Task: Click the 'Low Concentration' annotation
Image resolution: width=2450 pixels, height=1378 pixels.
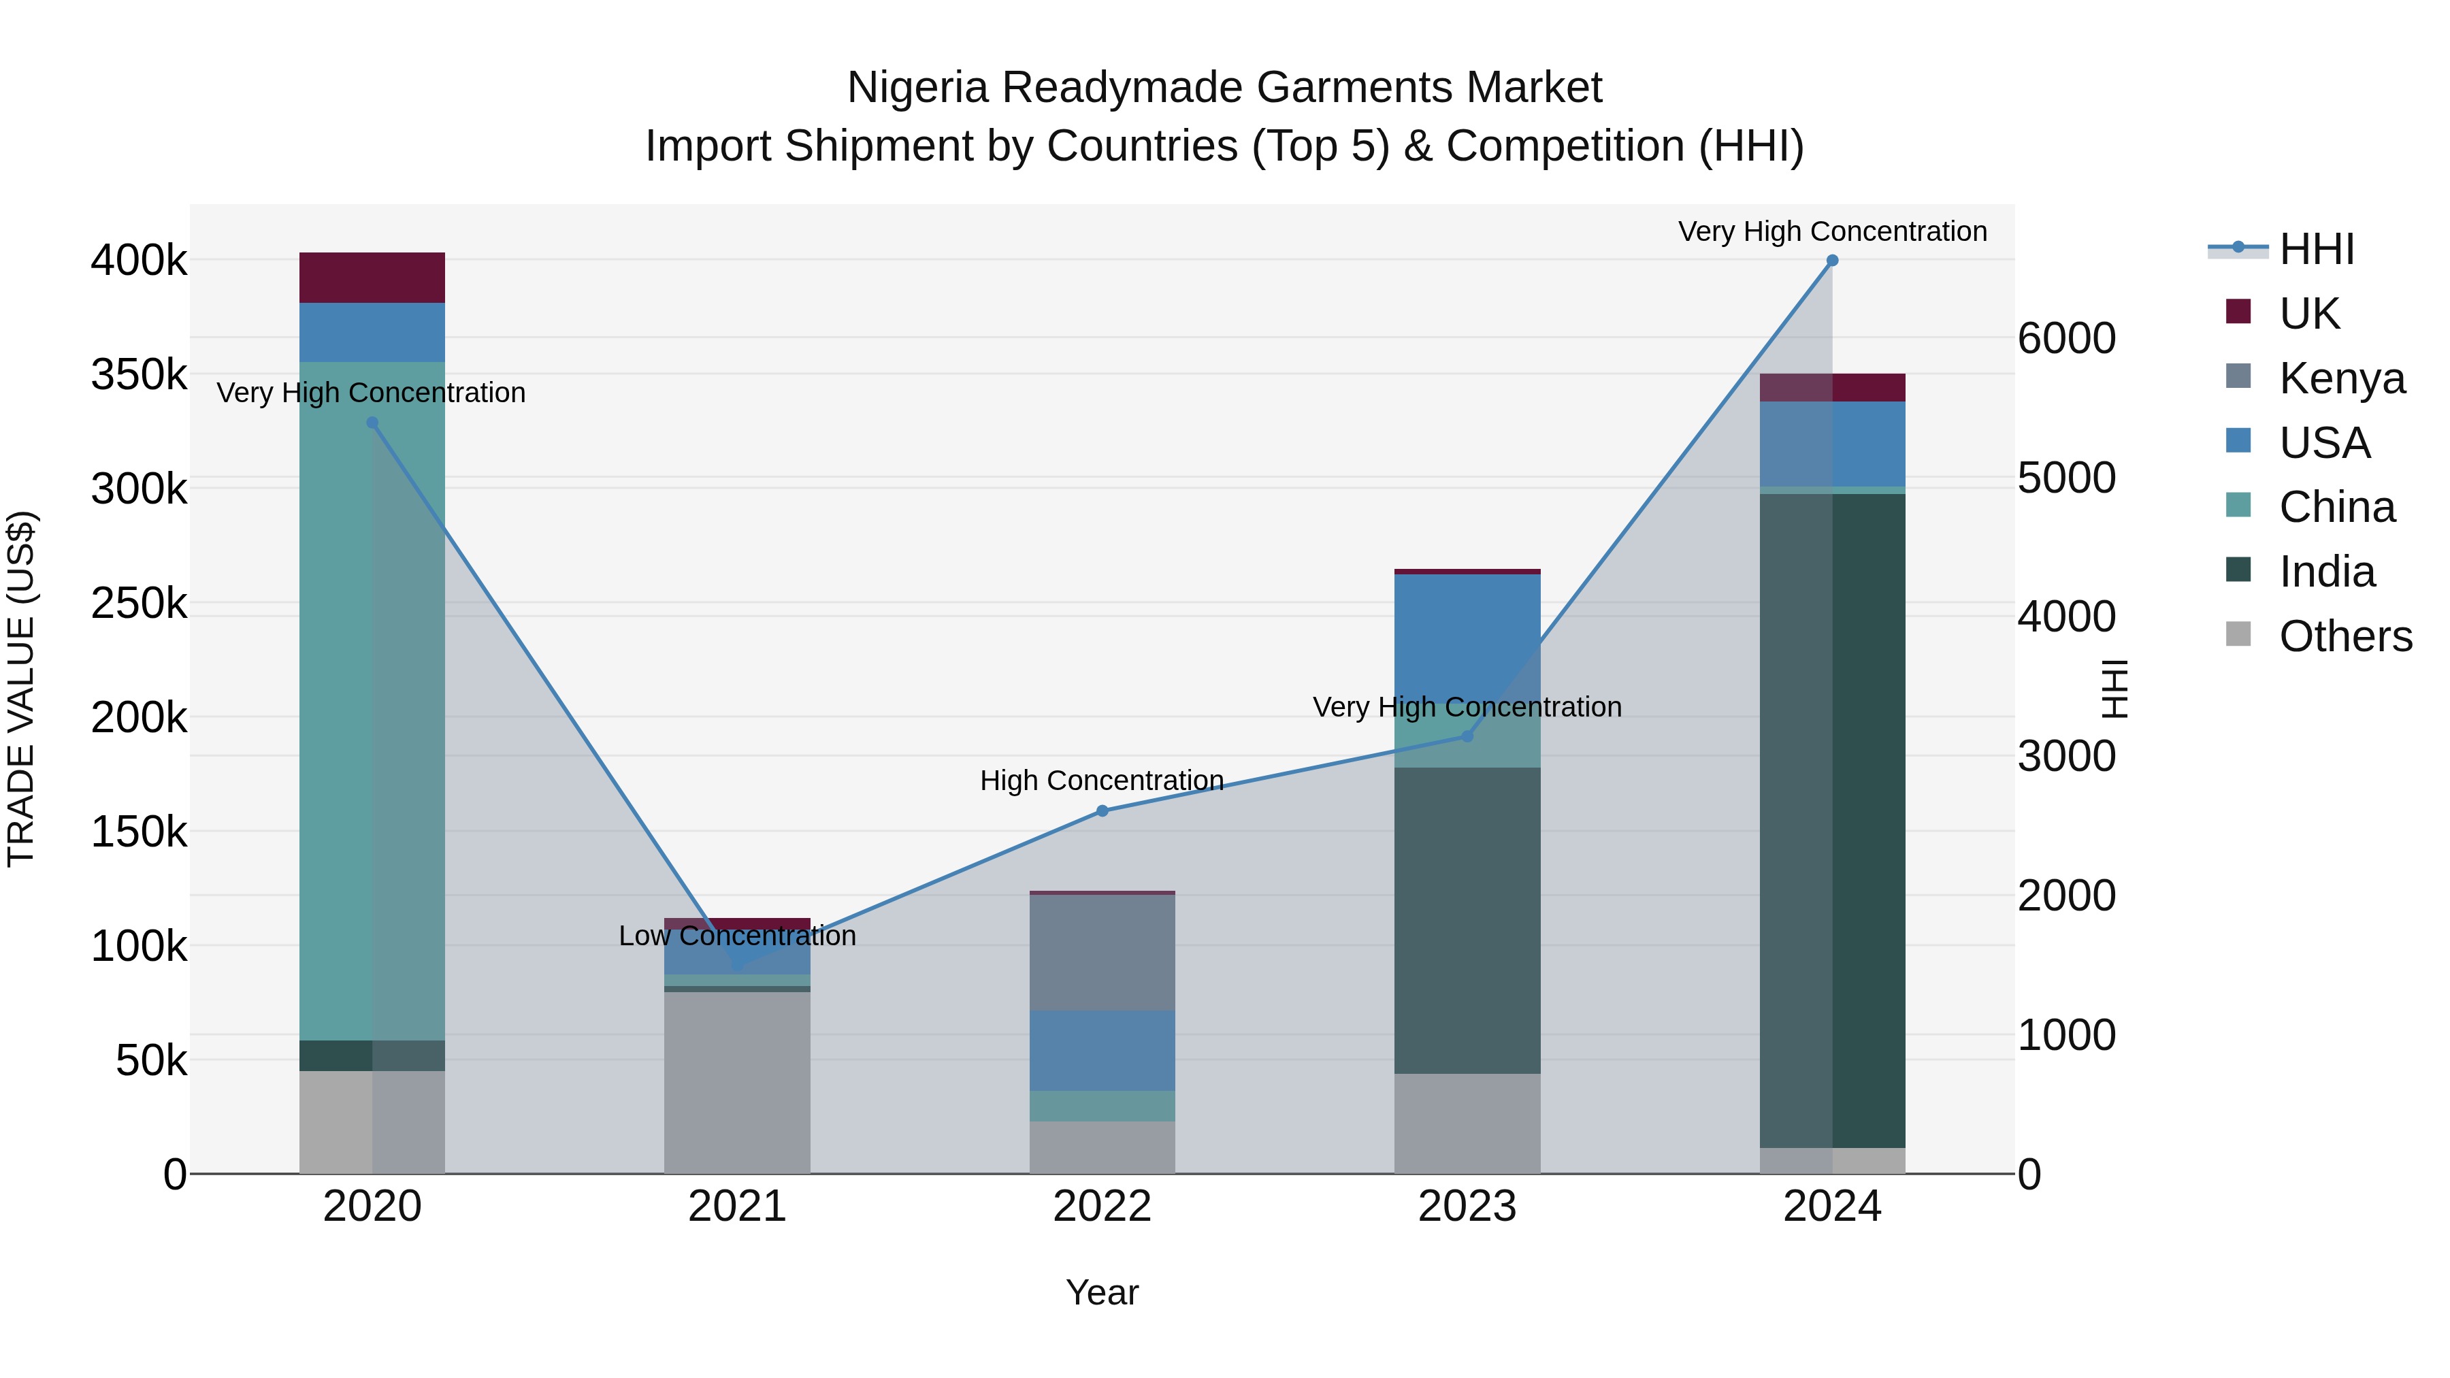Action: (x=737, y=936)
